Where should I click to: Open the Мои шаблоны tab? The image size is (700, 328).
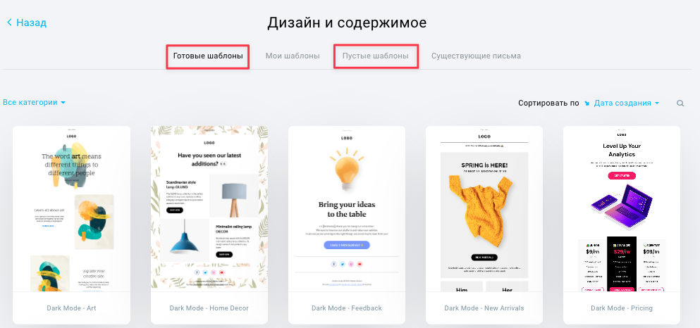[293, 56]
